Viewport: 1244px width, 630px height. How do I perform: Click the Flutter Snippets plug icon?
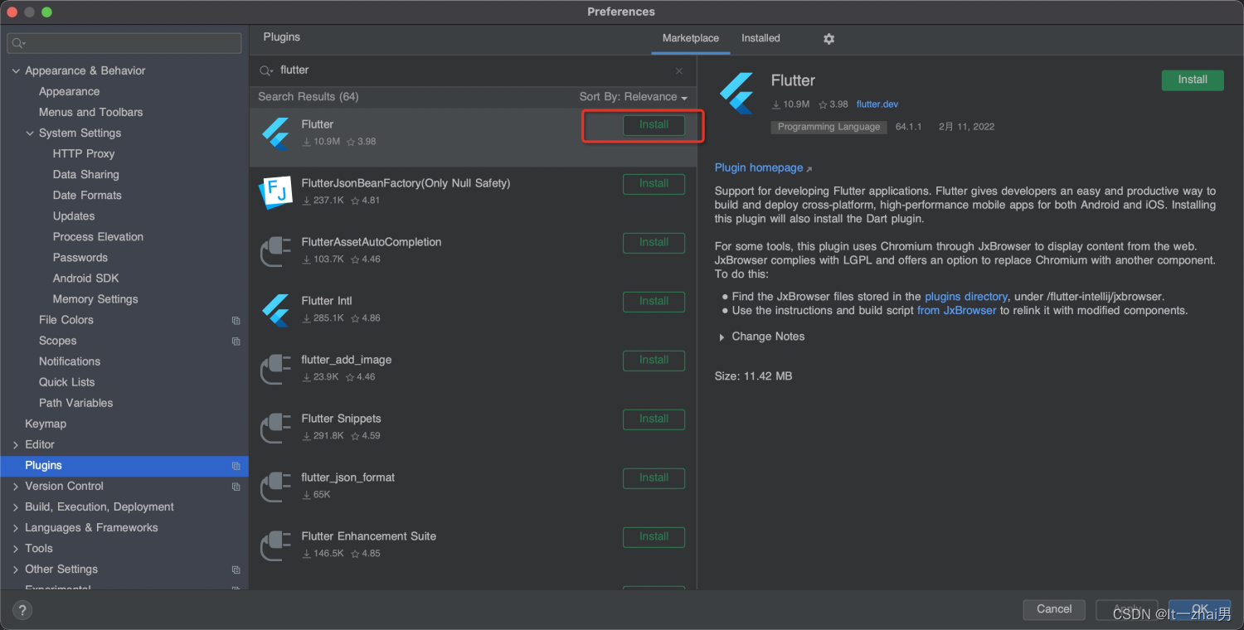coord(275,428)
